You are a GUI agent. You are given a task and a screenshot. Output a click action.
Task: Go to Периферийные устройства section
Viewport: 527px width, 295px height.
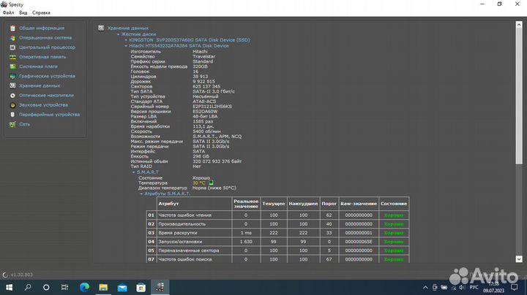[x=50, y=115]
